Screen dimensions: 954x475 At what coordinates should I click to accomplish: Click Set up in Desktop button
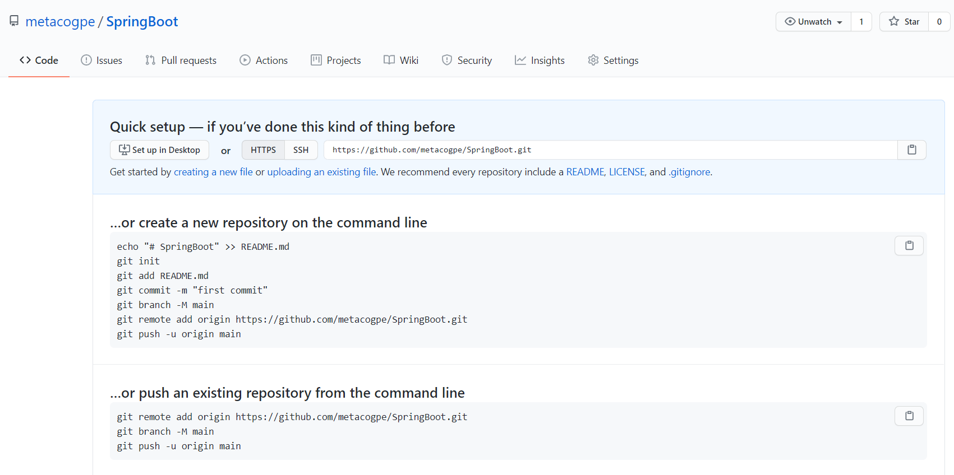(x=159, y=150)
